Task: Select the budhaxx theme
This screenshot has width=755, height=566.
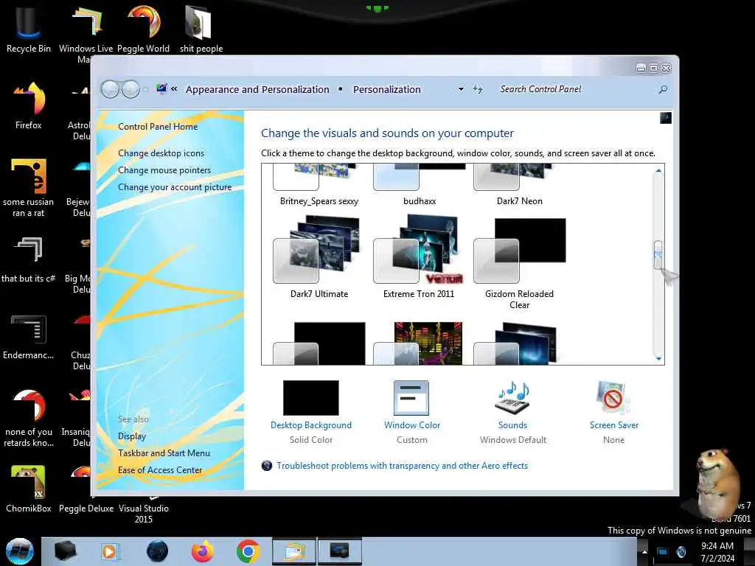Action: (x=419, y=185)
